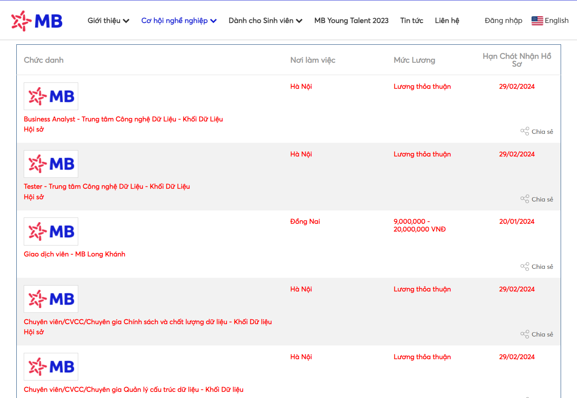This screenshot has height=398, width=577.
Task: Click Hội sở under Chính sách và chất lượng job
Action: coord(34,332)
